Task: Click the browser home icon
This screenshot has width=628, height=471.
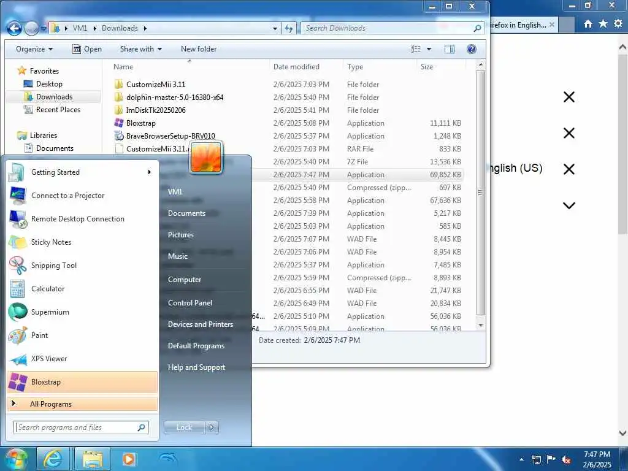Action: [x=588, y=24]
